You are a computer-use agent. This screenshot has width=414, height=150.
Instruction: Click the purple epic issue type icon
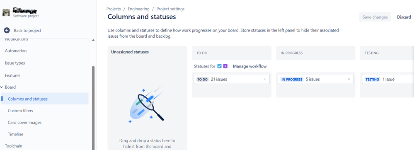click(x=225, y=66)
